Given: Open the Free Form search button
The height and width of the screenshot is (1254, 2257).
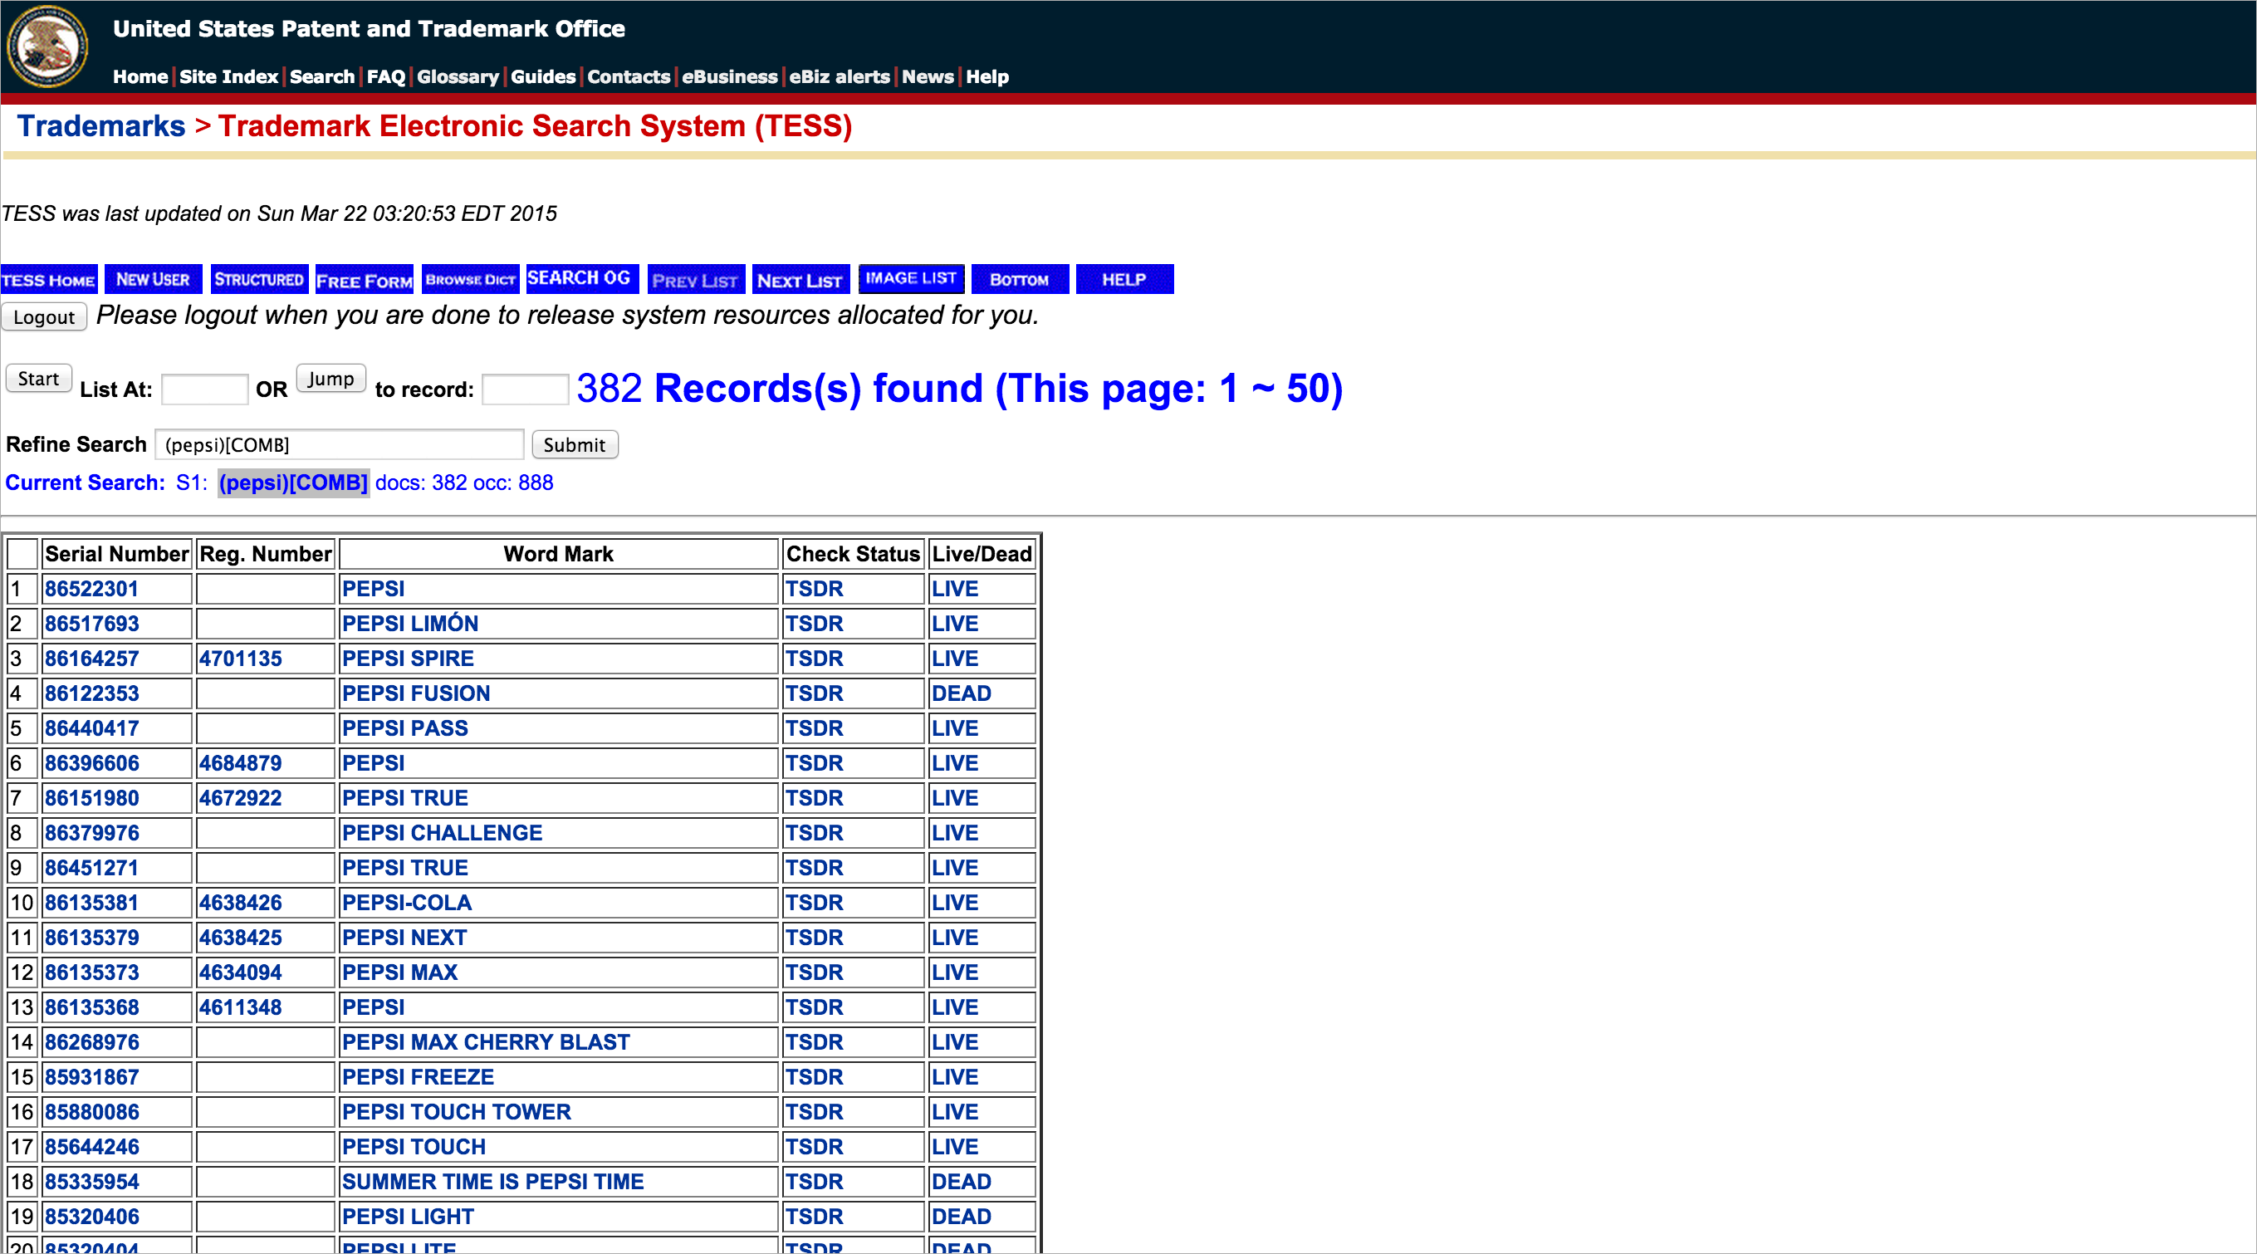Looking at the screenshot, I should (x=365, y=280).
